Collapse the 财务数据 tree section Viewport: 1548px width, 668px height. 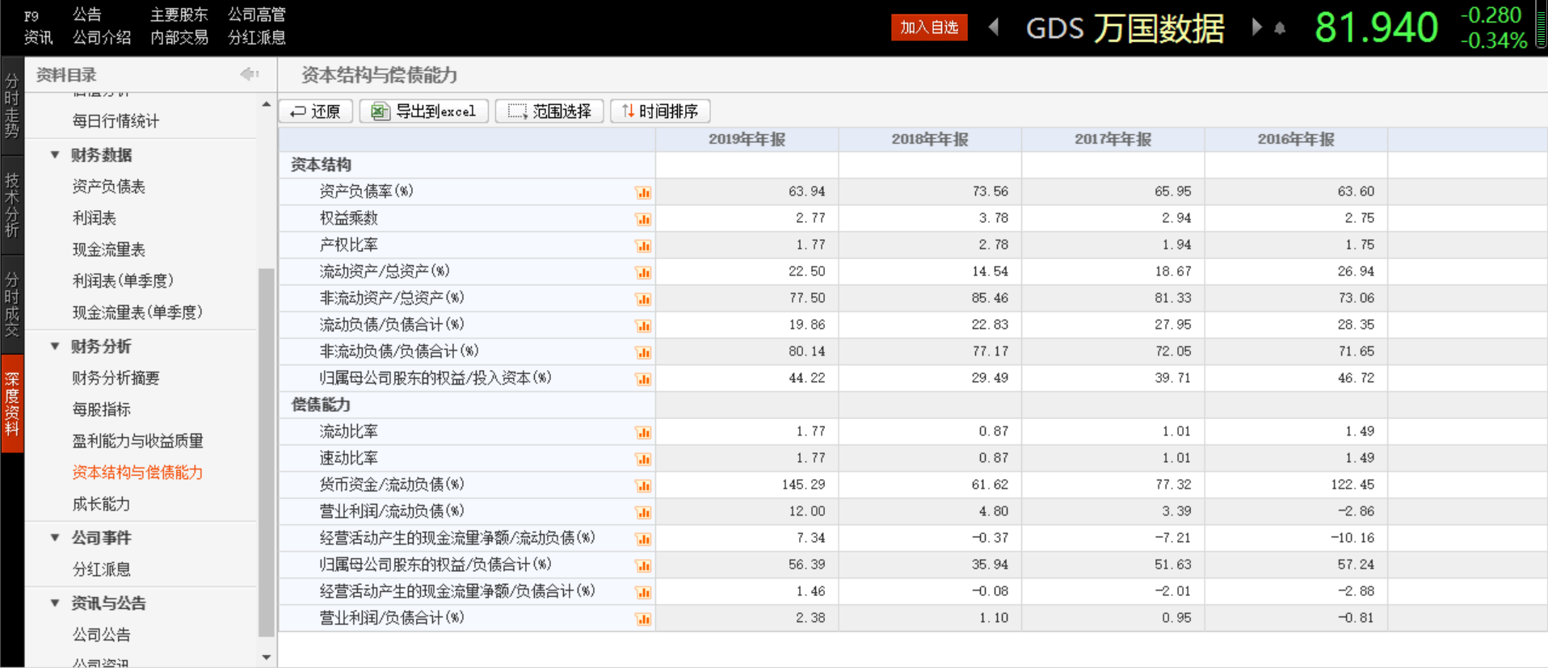pos(55,154)
